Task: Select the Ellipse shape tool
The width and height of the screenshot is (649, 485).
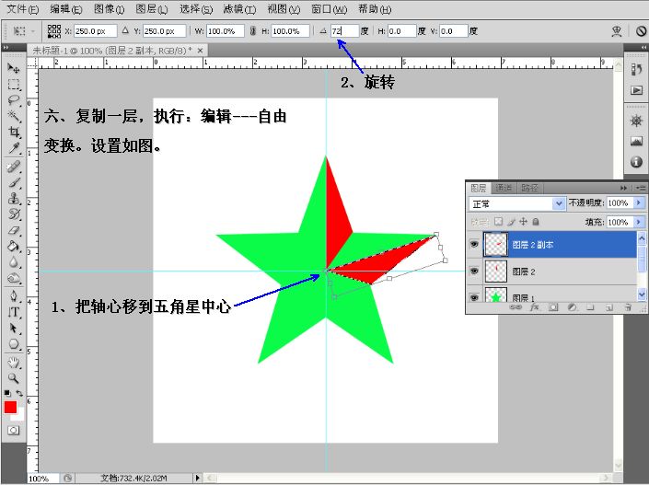Action: click(x=14, y=344)
